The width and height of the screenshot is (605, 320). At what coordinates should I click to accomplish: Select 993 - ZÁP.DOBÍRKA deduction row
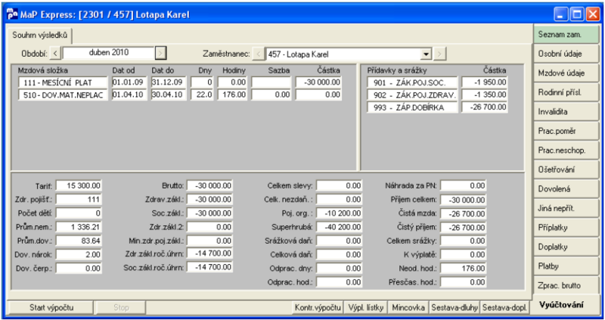(437, 107)
